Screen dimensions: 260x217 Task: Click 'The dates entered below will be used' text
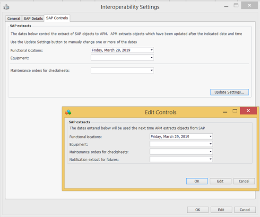pyautogui.click(x=137, y=128)
